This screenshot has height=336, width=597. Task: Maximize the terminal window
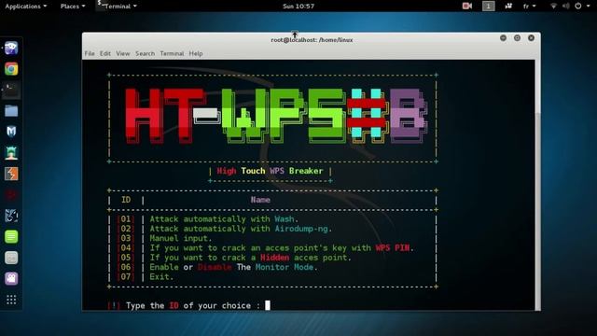[x=517, y=38]
